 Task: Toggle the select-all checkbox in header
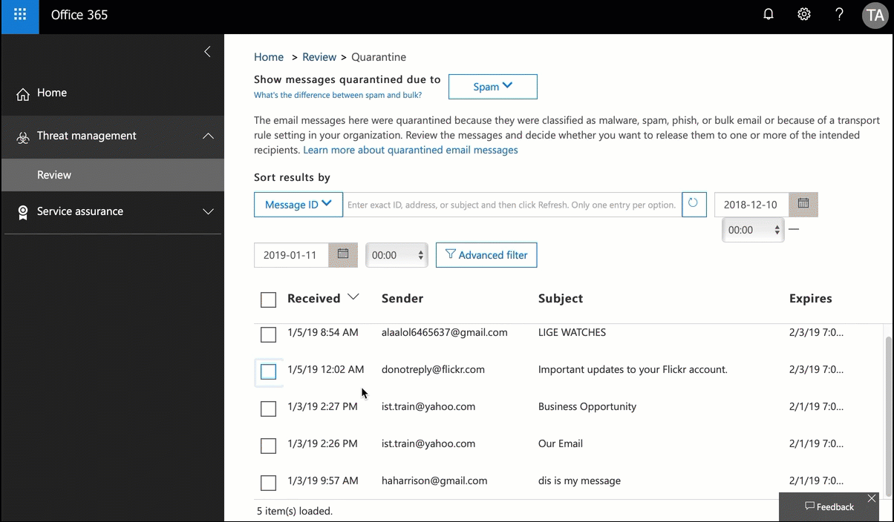pos(269,300)
